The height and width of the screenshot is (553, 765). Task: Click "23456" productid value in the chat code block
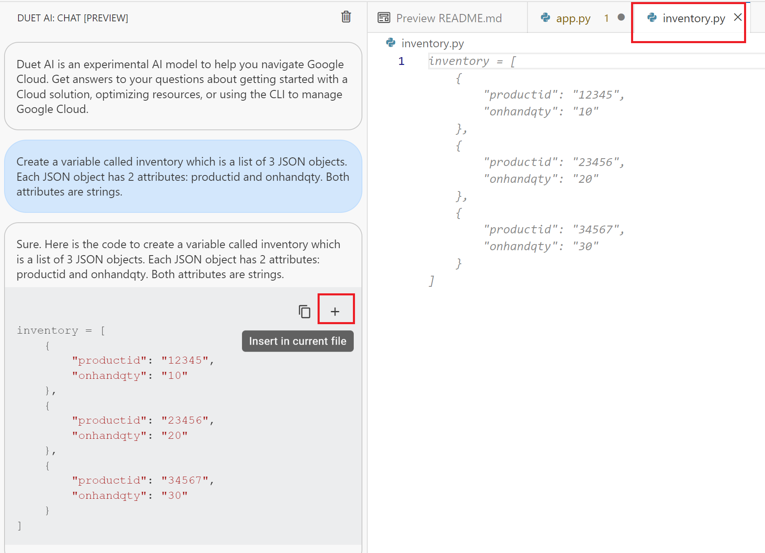185,420
